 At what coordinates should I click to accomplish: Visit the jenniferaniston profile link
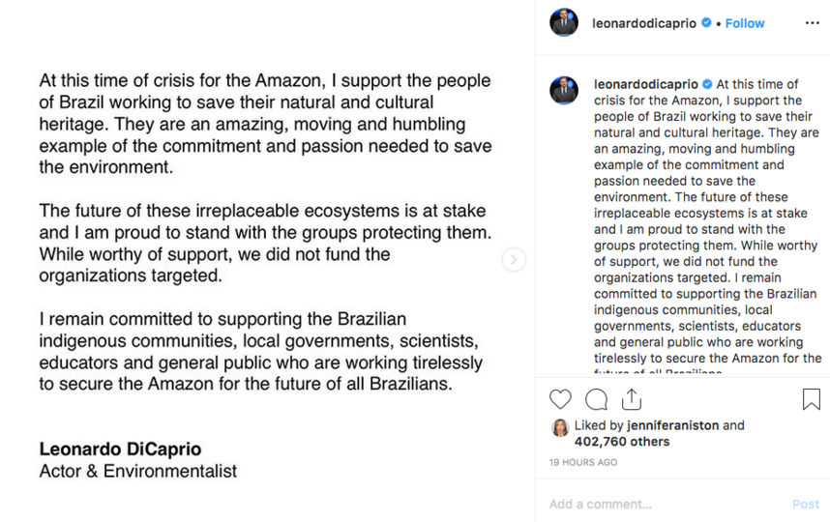pyautogui.click(x=672, y=425)
